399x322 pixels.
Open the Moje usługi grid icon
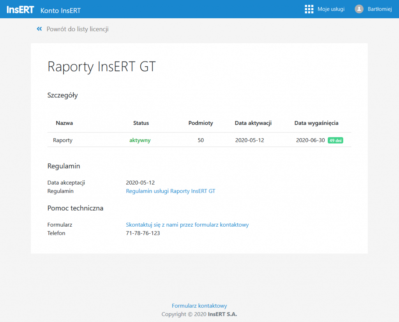[x=309, y=9]
